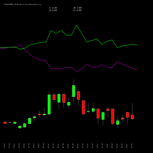Select the 22 Jun date label
Screen dimensions: 153x153
(19, 146)
